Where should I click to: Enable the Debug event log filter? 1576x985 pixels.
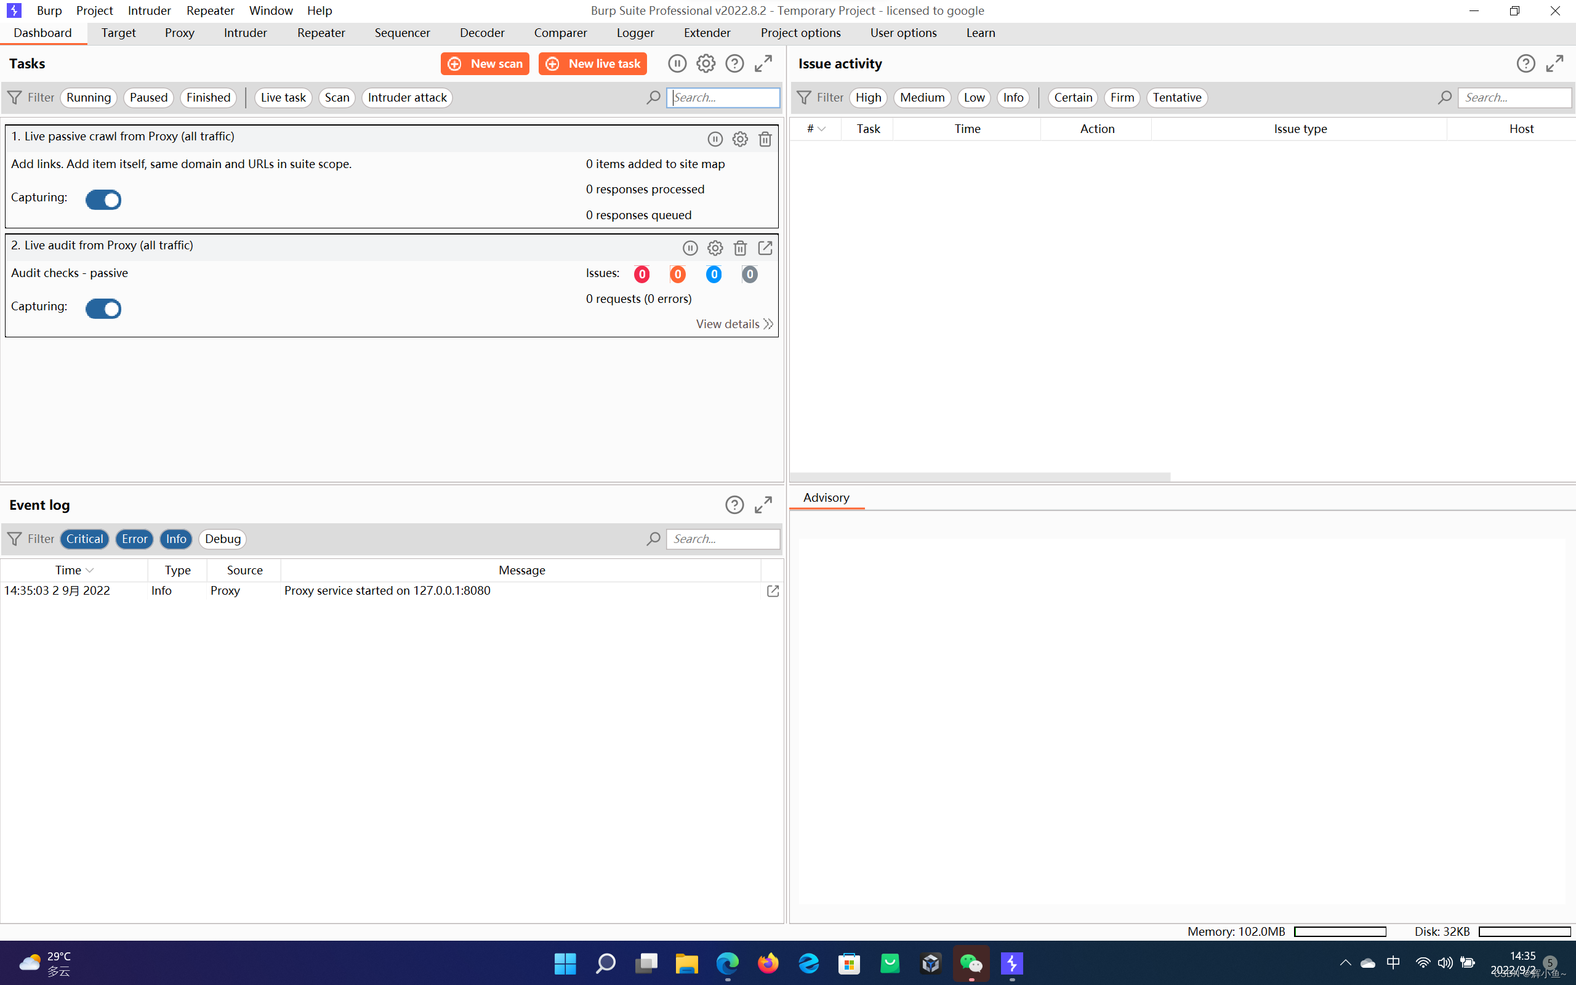point(222,539)
